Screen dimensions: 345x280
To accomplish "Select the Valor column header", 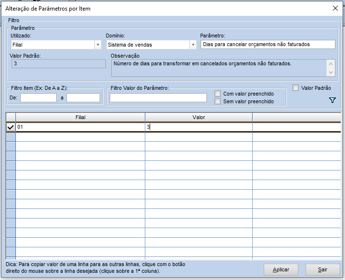I will click(x=198, y=117).
